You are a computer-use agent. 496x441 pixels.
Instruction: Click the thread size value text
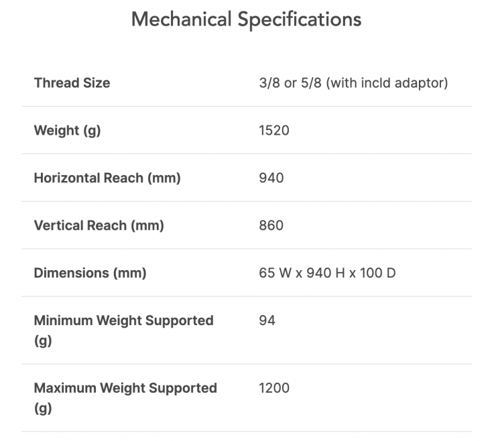click(x=353, y=83)
